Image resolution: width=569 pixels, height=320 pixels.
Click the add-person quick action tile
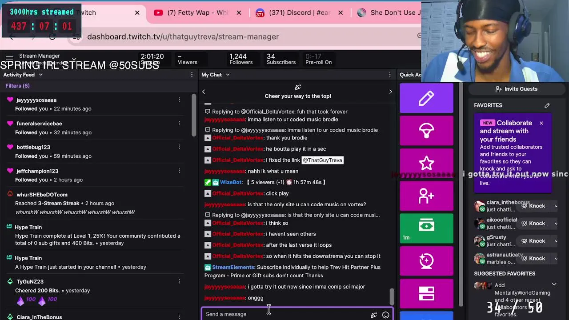(x=426, y=196)
